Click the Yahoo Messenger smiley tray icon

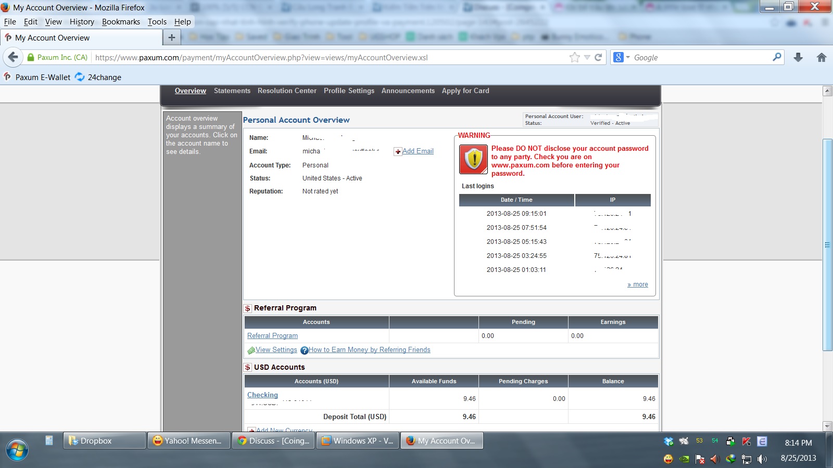tap(668, 459)
